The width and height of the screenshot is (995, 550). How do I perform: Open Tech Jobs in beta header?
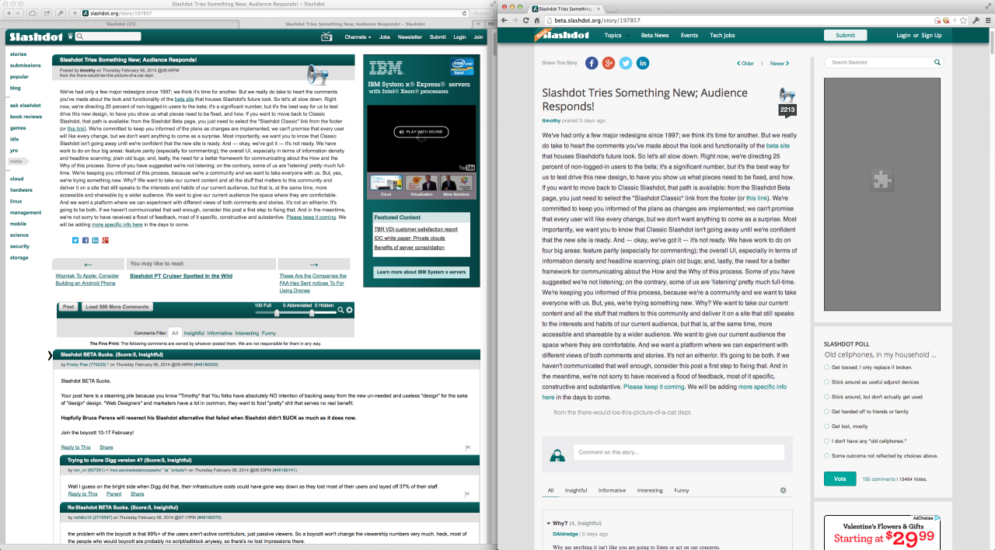[722, 35]
